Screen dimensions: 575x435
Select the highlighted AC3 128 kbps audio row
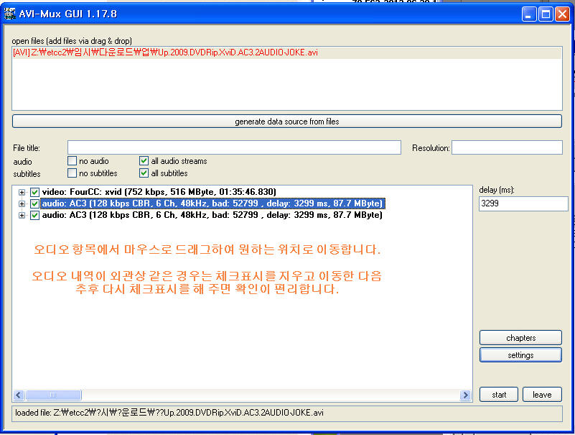212,203
